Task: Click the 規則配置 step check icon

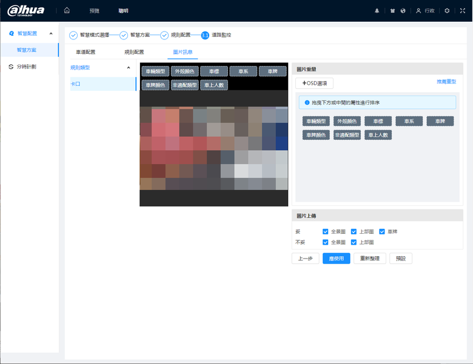Action: [x=164, y=35]
